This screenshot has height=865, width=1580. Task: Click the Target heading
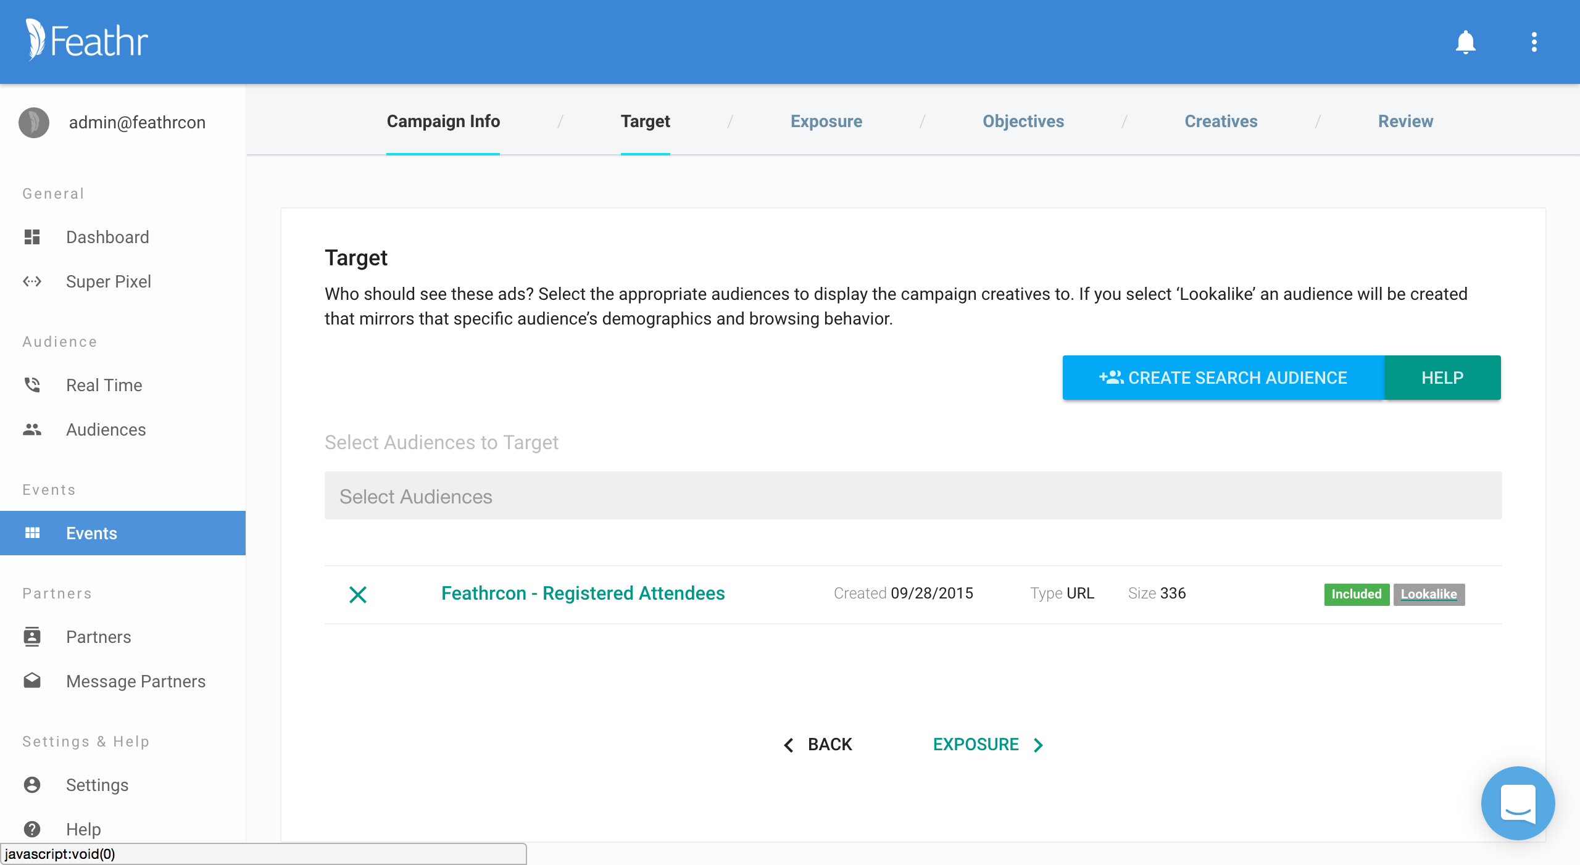[x=356, y=257]
